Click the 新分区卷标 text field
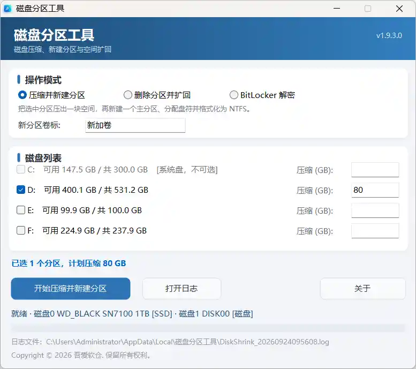 point(135,125)
